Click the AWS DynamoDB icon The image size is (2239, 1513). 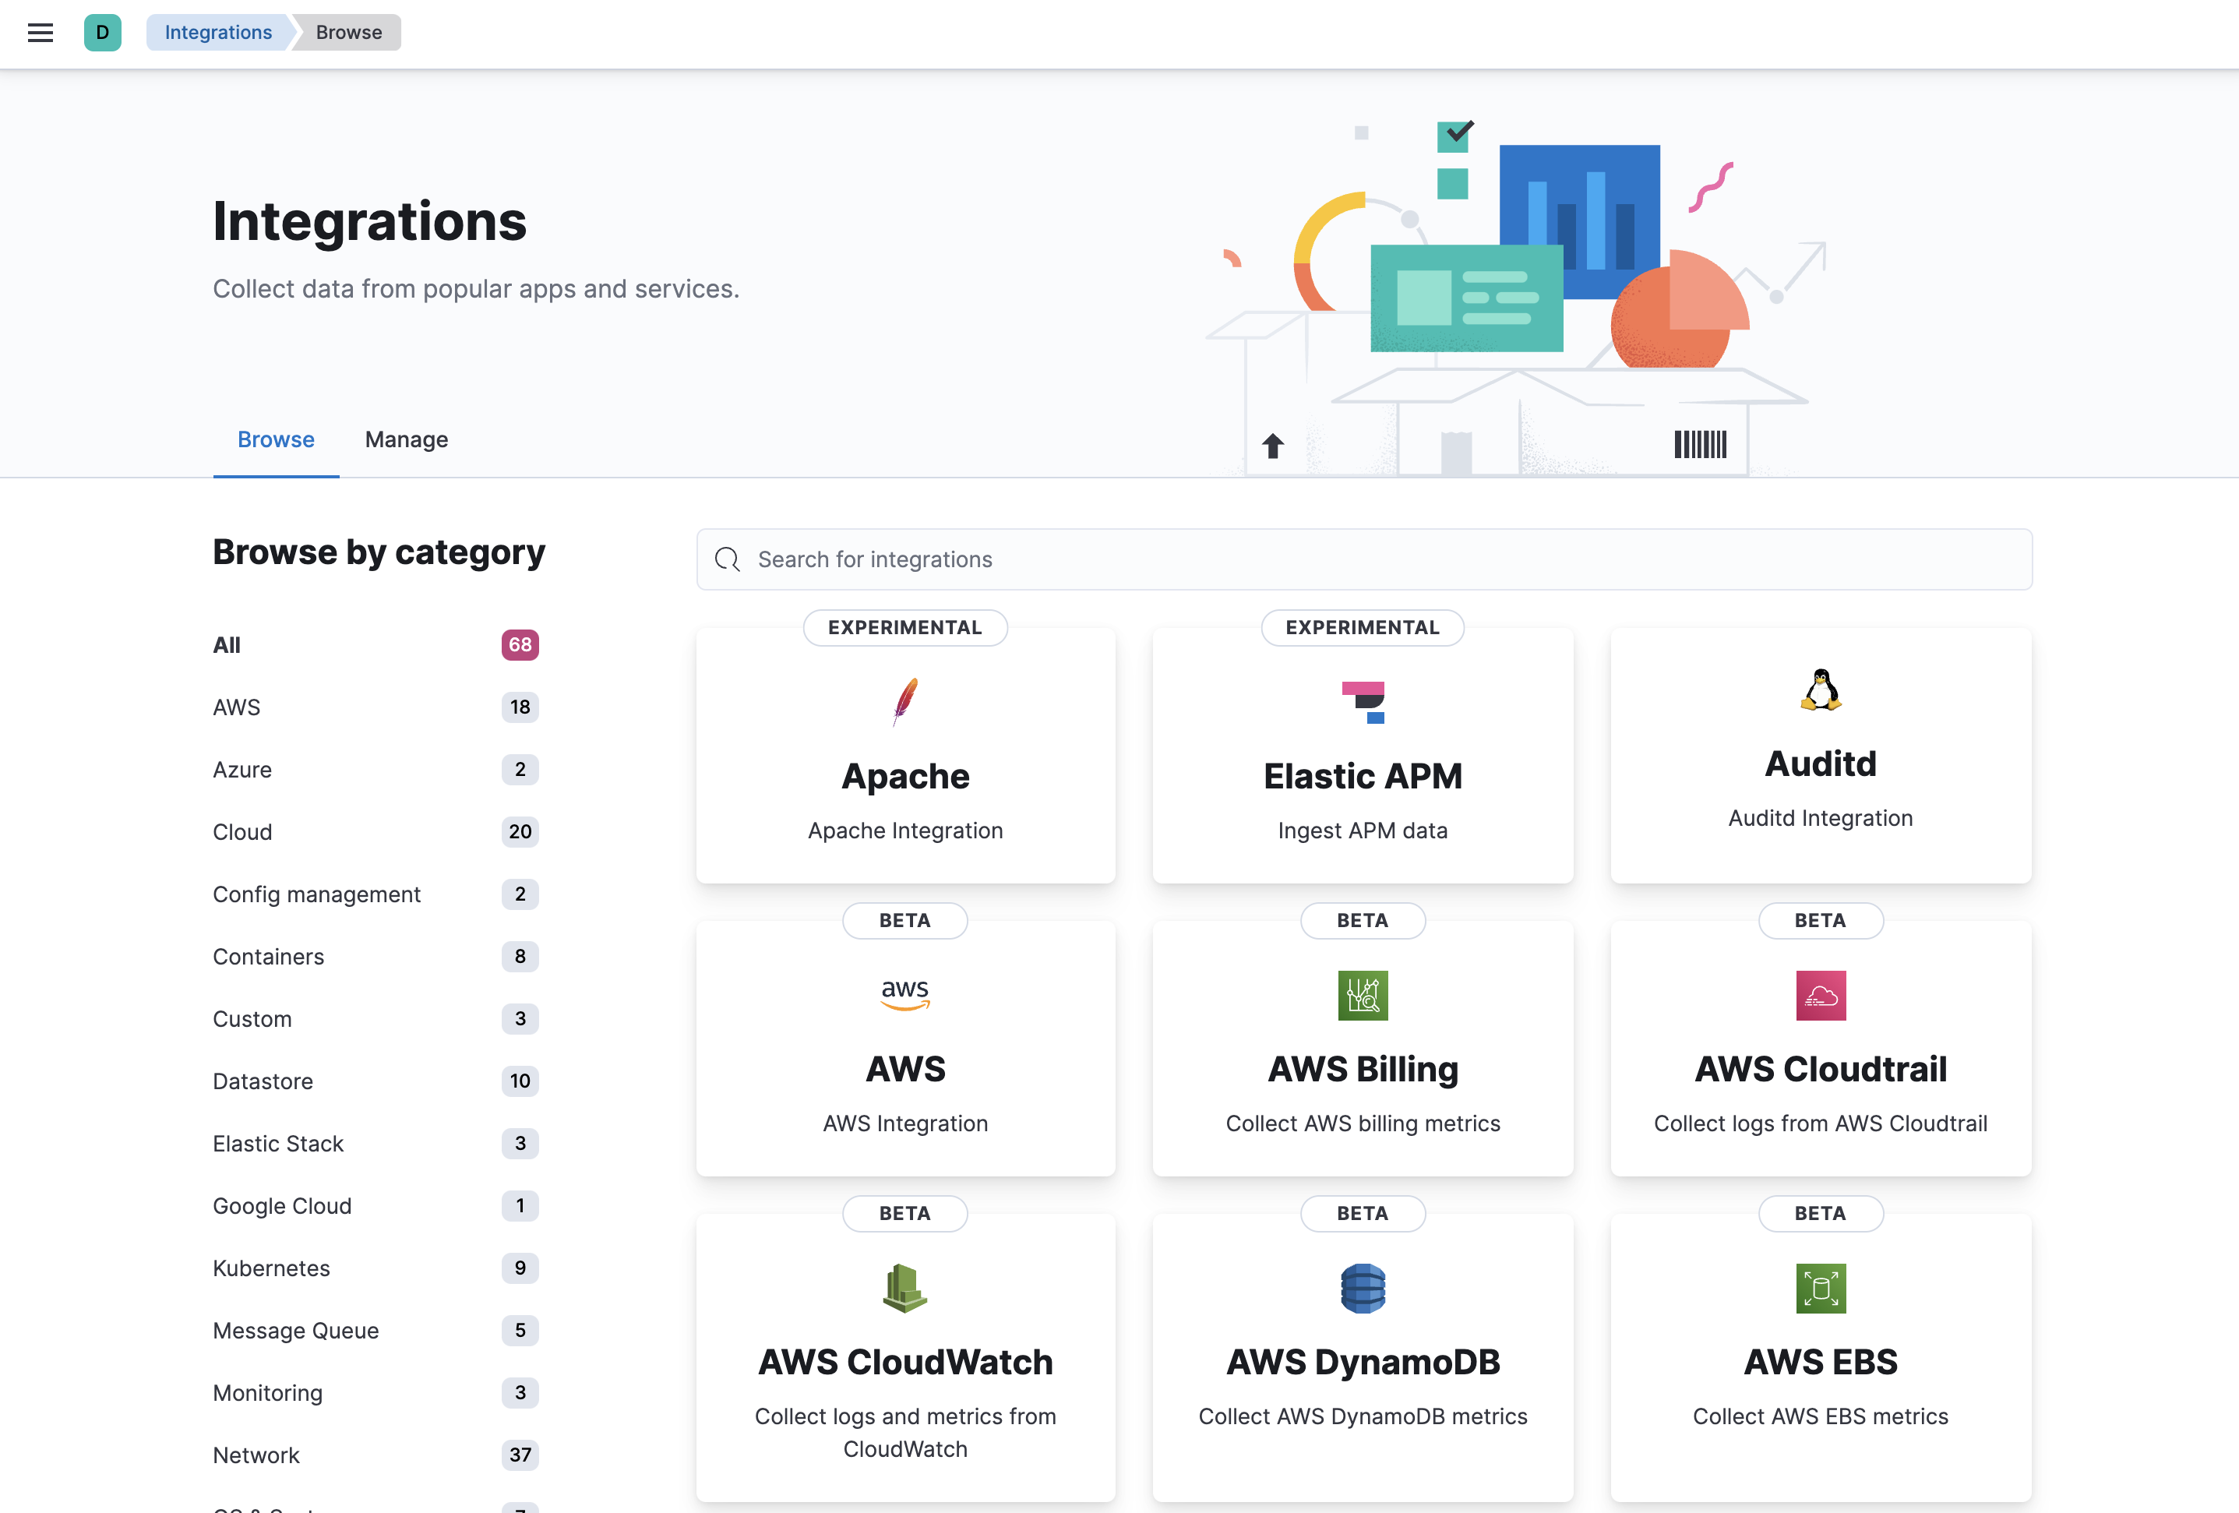tap(1363, 1287)
